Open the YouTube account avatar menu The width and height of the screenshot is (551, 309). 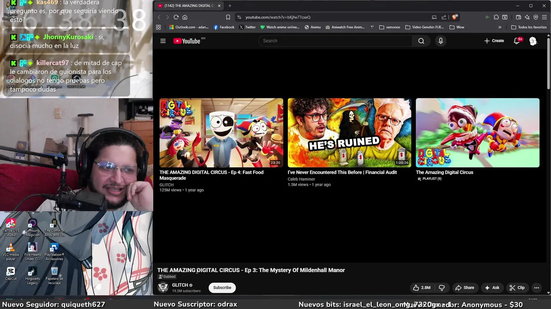click(533, 41)
